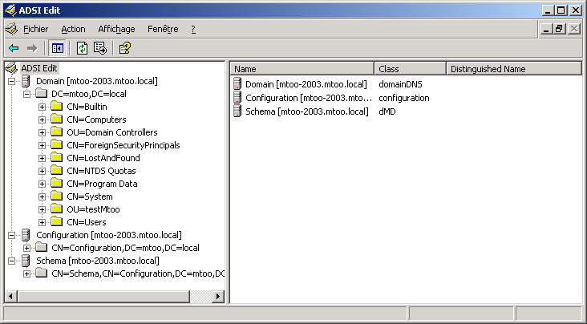Click the Schema server icon in right pane
587x324 pixels.
point(237,111)
